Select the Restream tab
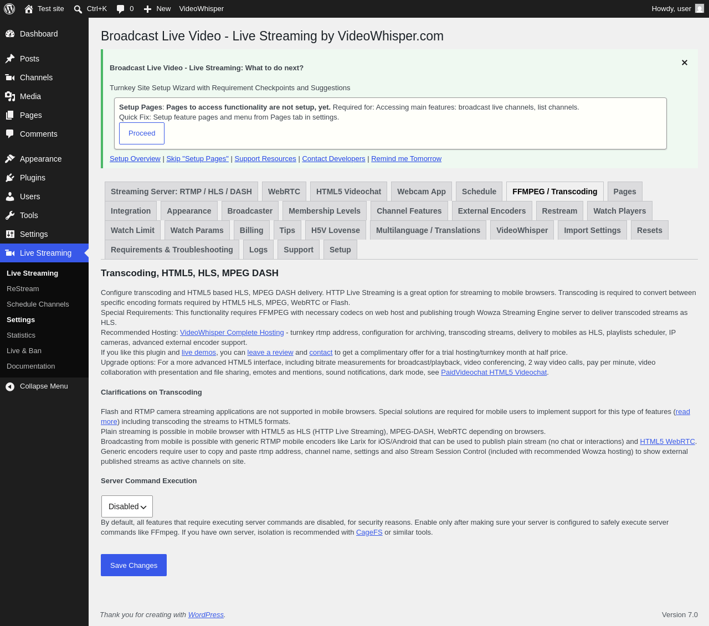The height and width of the screenshot is (626, 709). coord(559,211)
